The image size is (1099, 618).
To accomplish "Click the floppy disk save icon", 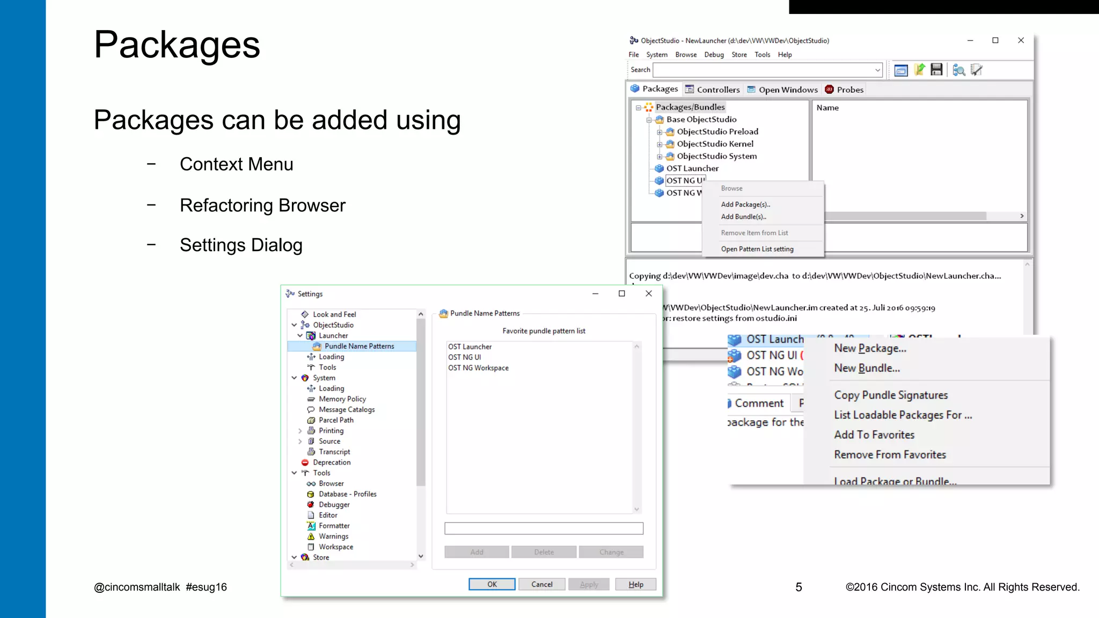I will (936, 70).
